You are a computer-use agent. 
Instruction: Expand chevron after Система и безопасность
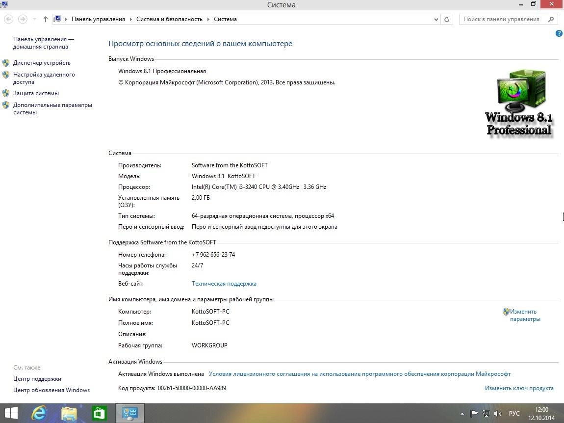(x=208, y=19)
